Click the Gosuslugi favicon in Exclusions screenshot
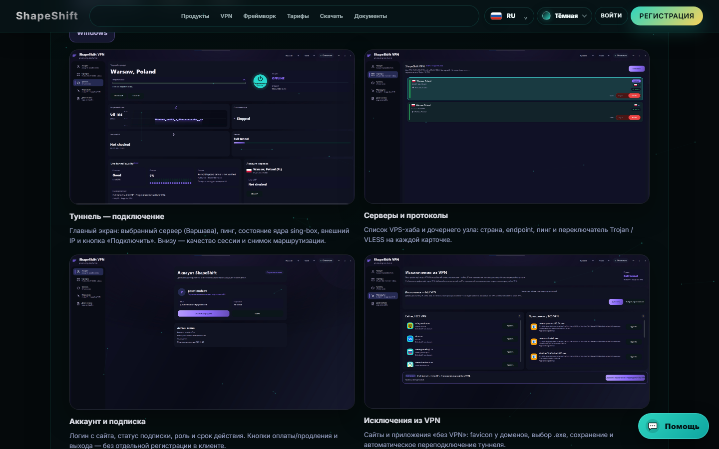This screenshot has height=449, width=719. (x=410, y=351)
